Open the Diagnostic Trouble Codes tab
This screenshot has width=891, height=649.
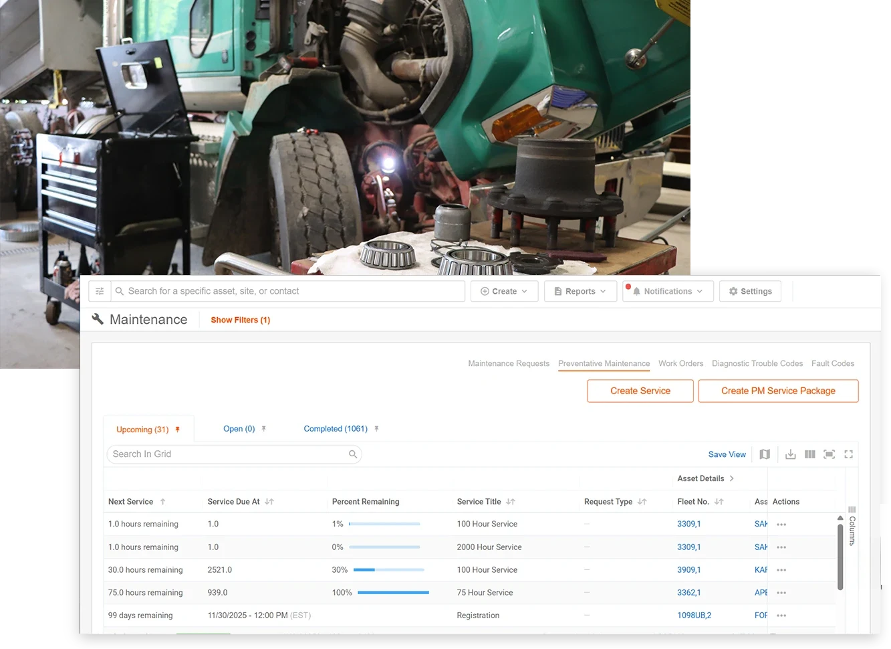tap(757, 363)
